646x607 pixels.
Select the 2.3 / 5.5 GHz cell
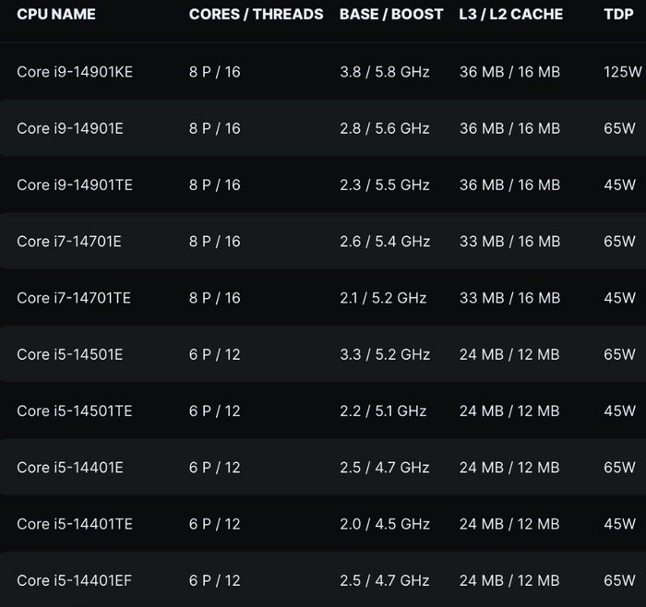pyautogui.click(x=384, y=184)
